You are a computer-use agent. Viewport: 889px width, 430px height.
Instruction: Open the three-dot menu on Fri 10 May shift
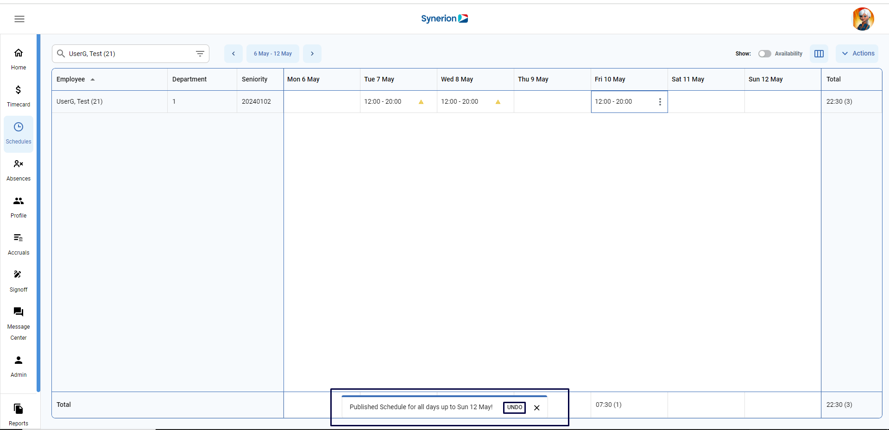pos(660,102)
